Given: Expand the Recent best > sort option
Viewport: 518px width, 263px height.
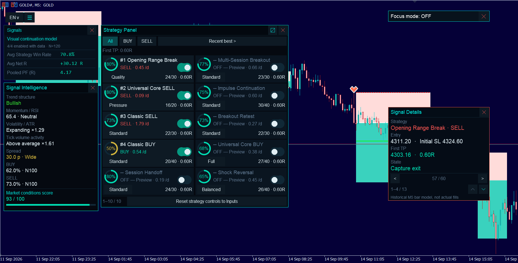Looking at the screenshot, I should tap(222, 41).
